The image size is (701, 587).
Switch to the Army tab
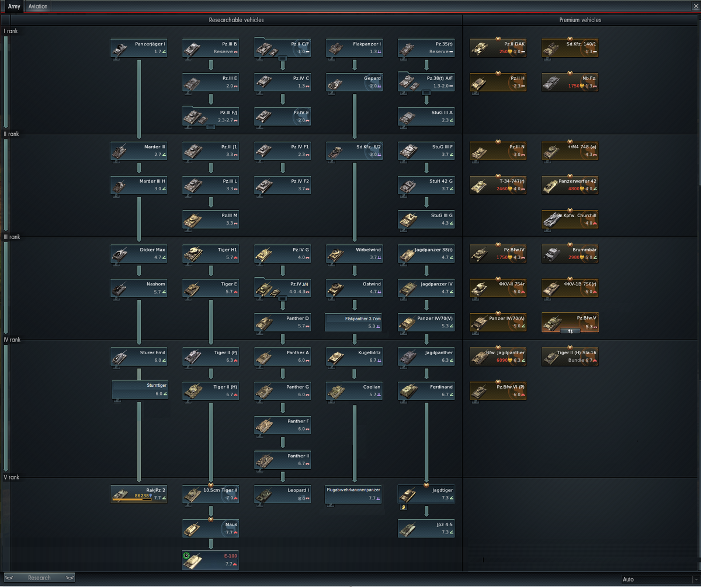point(14,6)
